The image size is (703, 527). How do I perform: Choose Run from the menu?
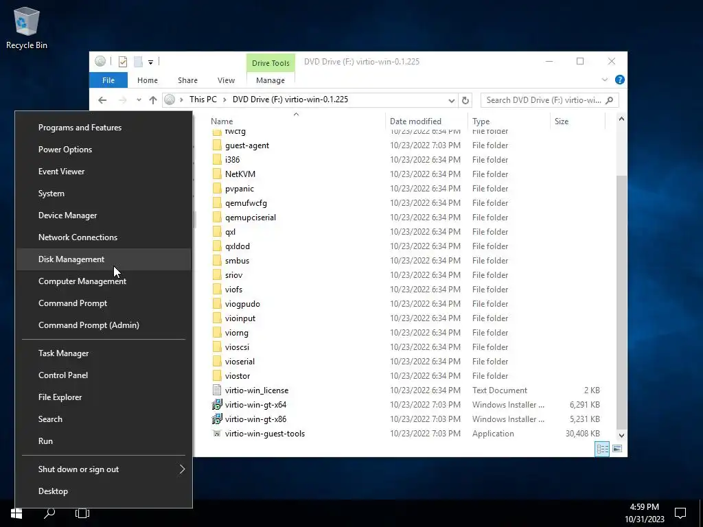(104, 441)
